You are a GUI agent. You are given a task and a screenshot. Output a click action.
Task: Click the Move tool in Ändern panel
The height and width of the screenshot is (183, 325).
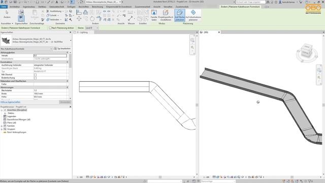click(79, 19)
